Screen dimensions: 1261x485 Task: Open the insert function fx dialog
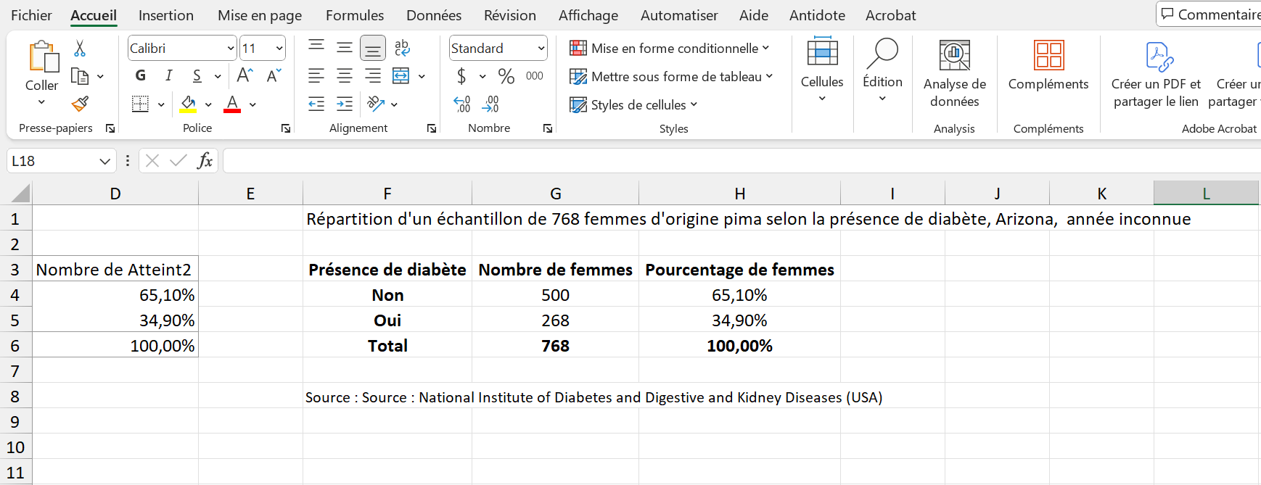(205, 160)
